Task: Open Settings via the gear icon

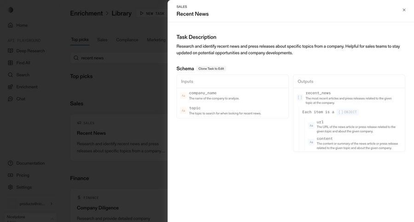Action: [x=10, y=187]
